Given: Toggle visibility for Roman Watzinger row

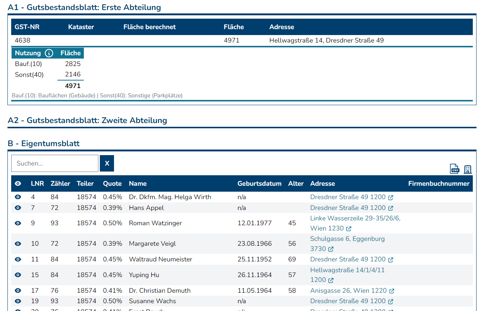Looking at the screenshot, I should pyautogui.click(x=18, y=223).
